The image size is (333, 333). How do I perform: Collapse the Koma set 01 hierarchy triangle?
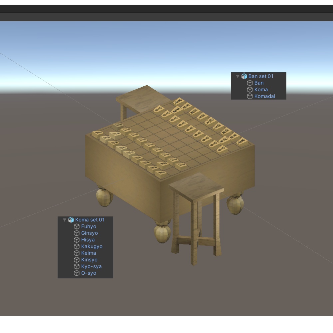point(65,220)
